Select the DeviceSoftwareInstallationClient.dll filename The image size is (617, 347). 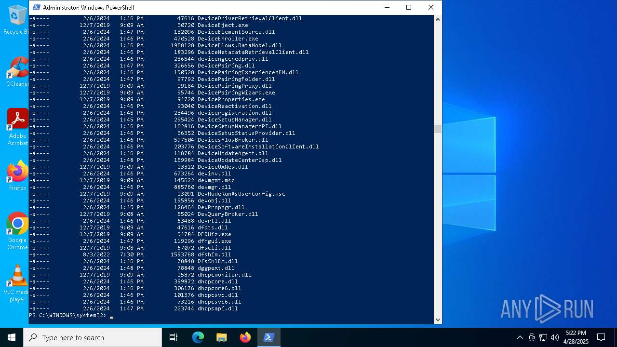point(258,147)
